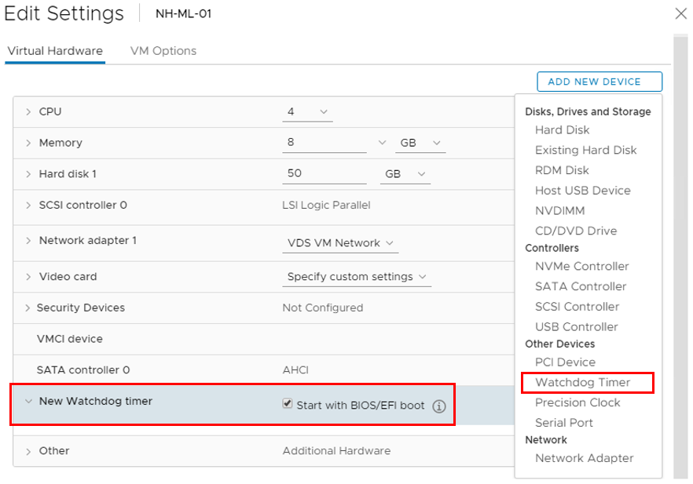Screen dimensions: 693x484
Task: Click the info icon beside Start with BIOS/EFI boot
Action: point(439,406)
